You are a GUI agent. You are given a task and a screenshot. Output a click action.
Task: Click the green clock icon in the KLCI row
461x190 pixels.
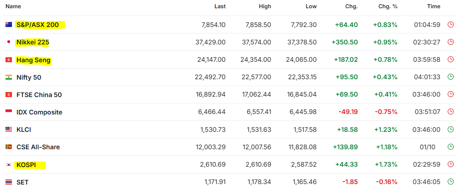point(450,129)
